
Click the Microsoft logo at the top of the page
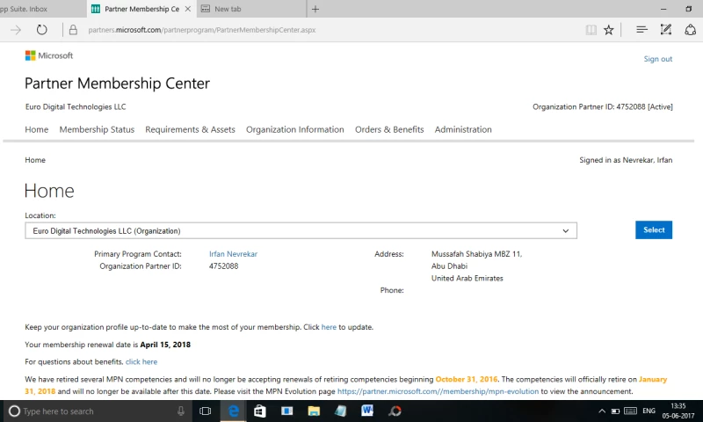point(49,55)
